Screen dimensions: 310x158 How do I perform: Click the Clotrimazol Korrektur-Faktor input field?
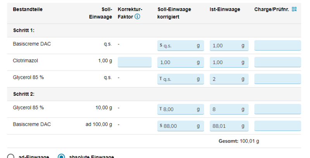pyautogui.click(x=134, y=62)
